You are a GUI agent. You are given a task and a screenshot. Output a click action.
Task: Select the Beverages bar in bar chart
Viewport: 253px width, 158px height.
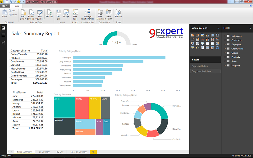click(119, 58)
